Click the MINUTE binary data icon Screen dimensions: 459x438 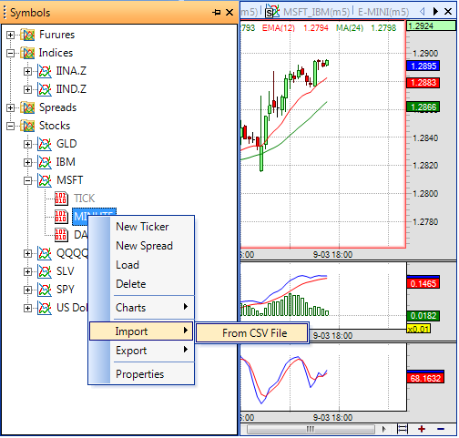[61, 217]
